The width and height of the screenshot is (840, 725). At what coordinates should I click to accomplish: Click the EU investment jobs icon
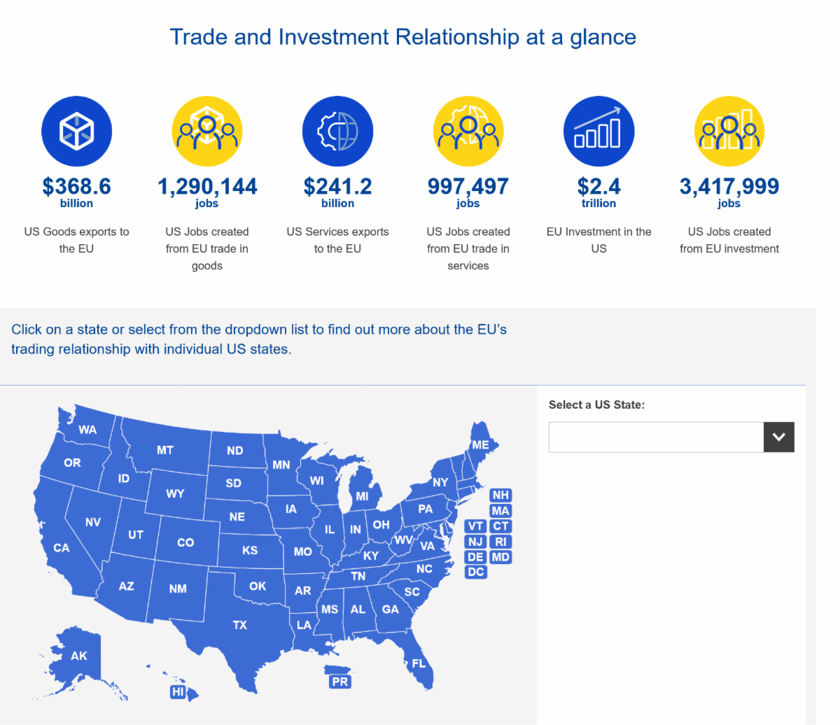pyautogui.click(x=729, y=132)
